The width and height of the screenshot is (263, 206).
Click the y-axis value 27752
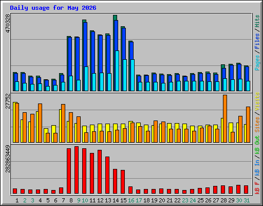click(x=8, y=101)
